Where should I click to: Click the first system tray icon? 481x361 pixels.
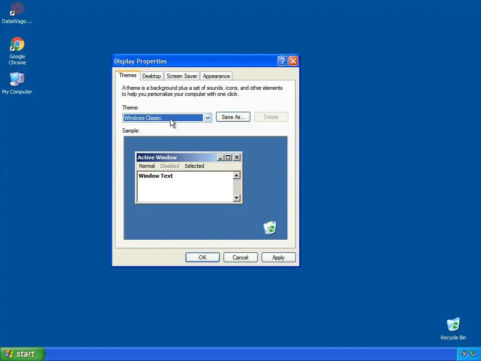465,354
